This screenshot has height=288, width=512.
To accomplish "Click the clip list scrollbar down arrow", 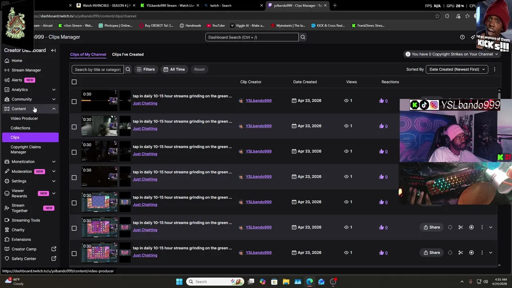I will pyautogui.click(x=499, y=265).
